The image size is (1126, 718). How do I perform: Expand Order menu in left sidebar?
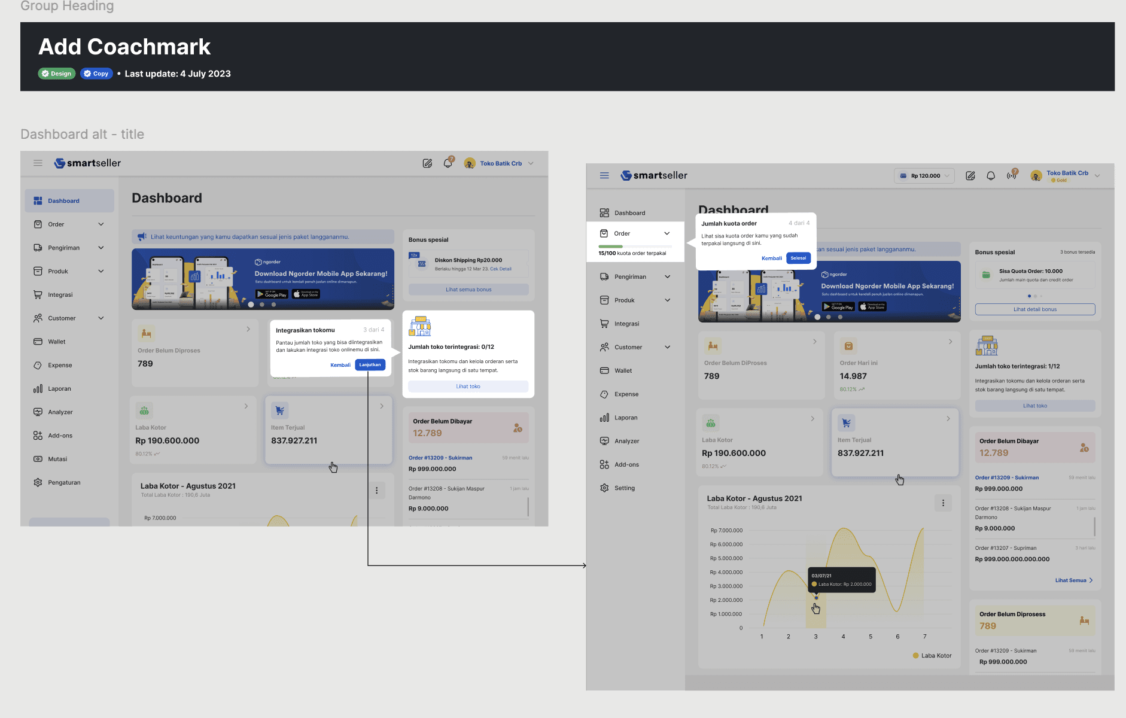(101, 224)
